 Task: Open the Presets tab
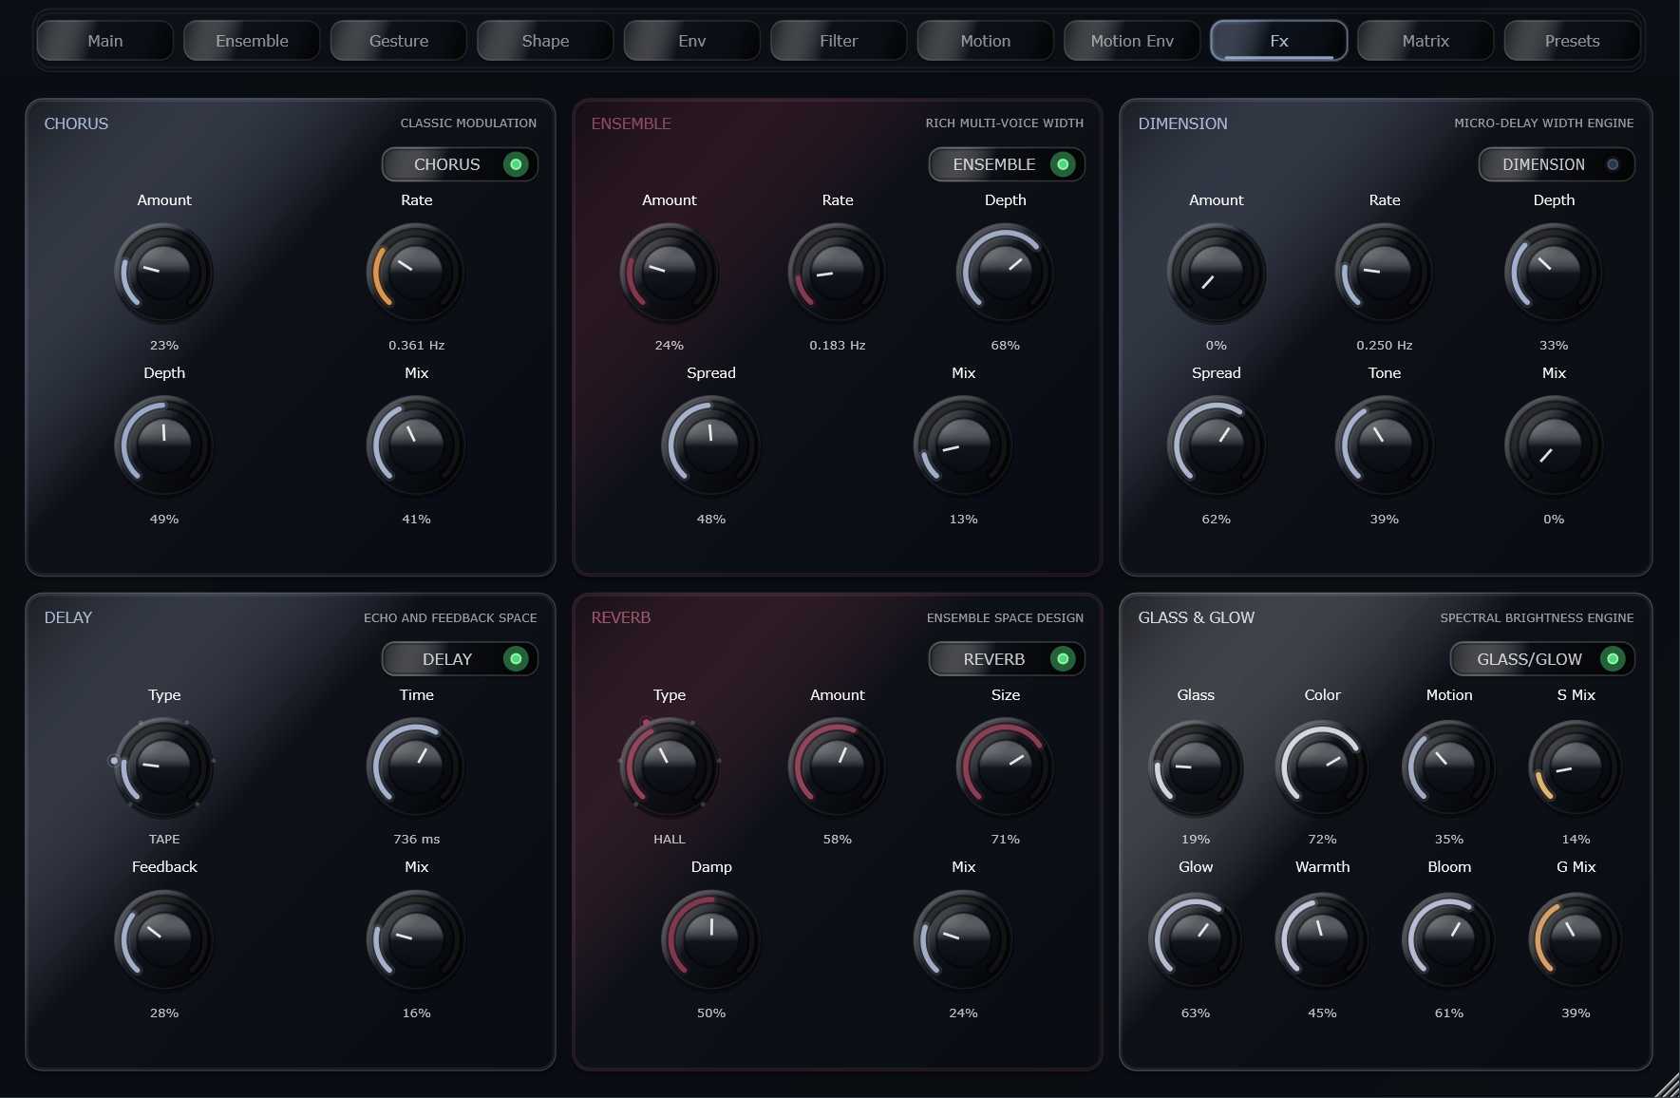(1572, 41)
